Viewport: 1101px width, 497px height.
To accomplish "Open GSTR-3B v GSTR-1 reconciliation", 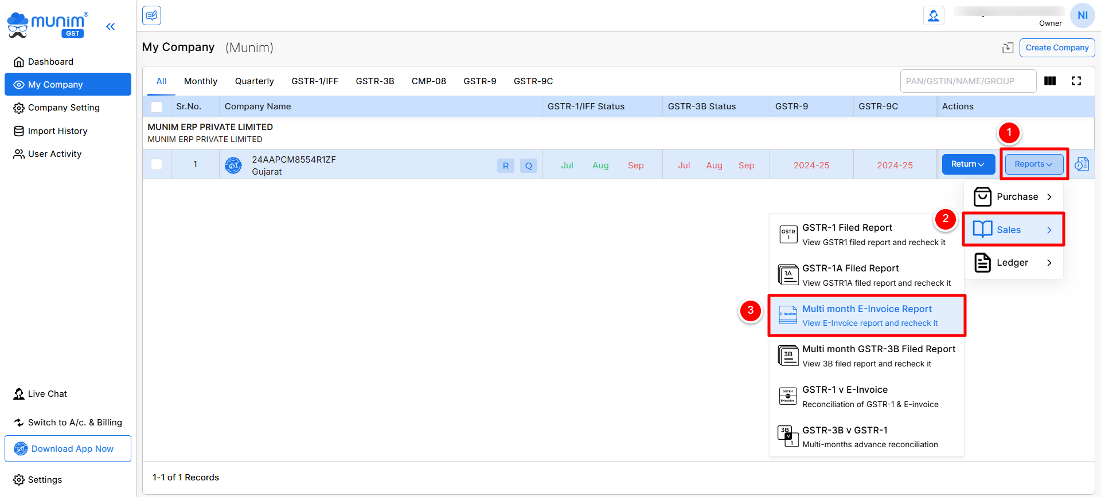I will (866, 436).
